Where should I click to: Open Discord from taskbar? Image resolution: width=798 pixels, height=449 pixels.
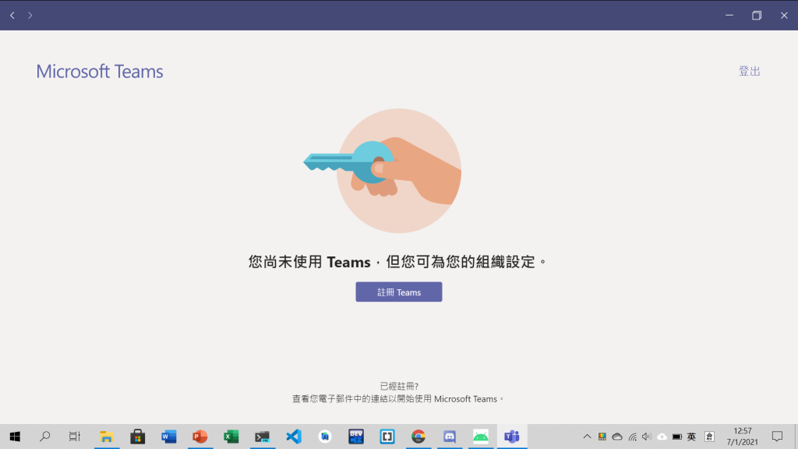point(450,437)
